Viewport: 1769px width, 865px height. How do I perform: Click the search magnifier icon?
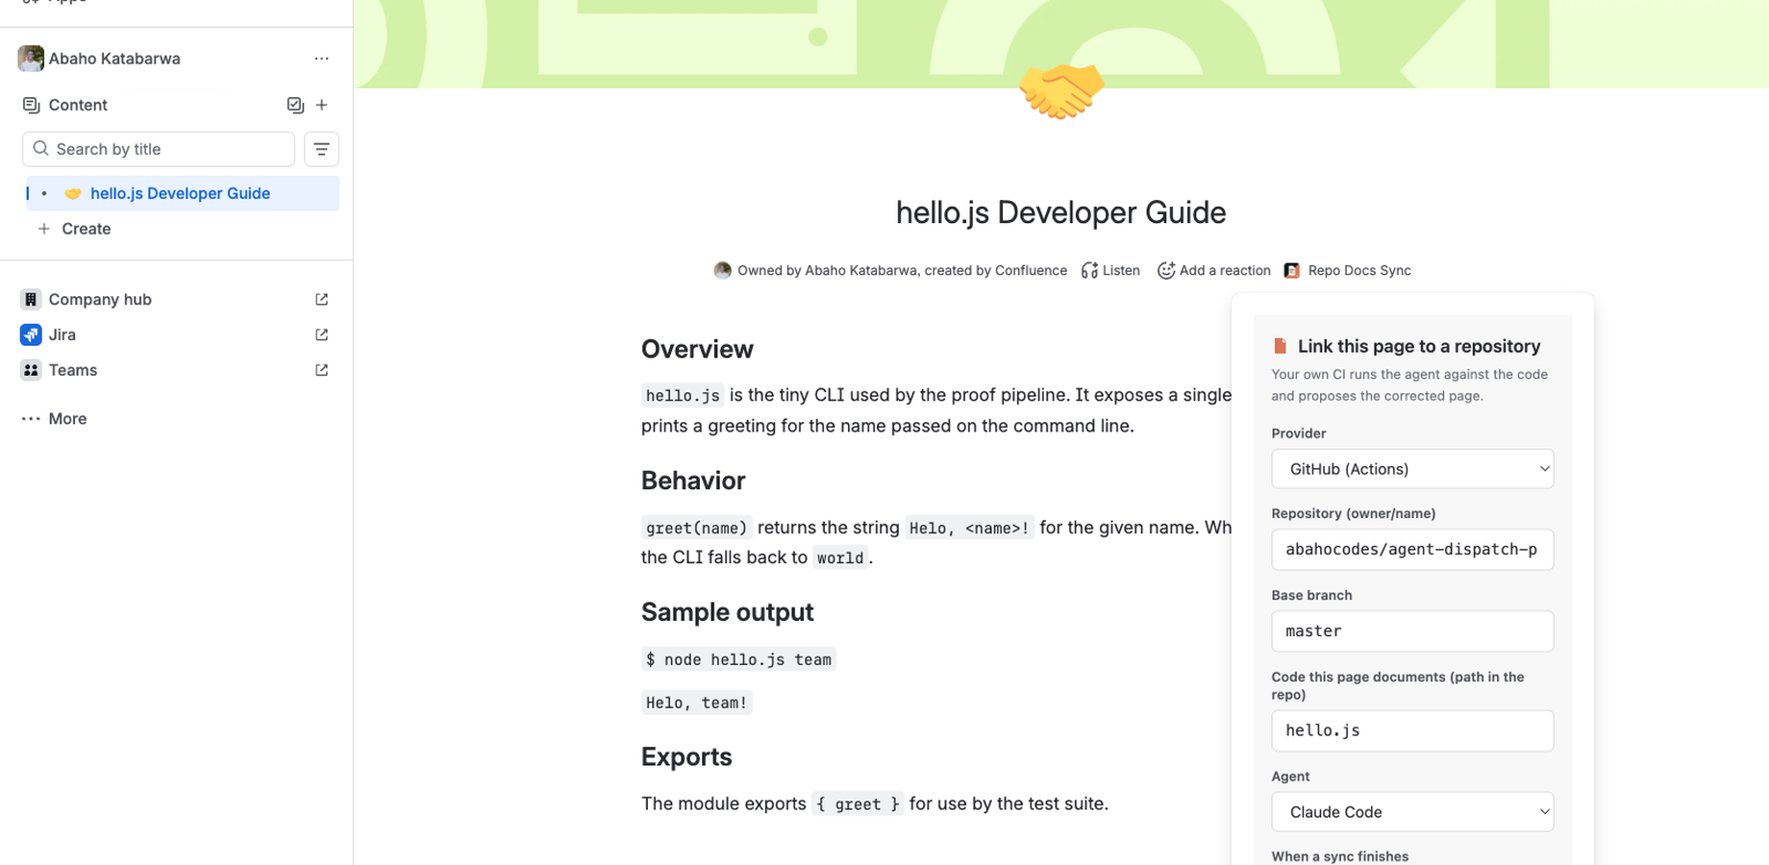click(40, 149)
